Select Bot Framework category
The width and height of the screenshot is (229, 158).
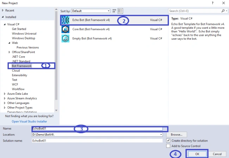(22, 66)
